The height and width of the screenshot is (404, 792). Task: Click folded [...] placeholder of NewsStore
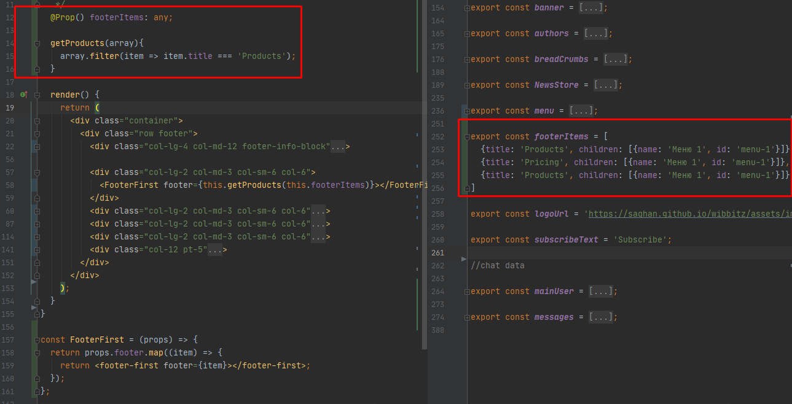point(606,85)
